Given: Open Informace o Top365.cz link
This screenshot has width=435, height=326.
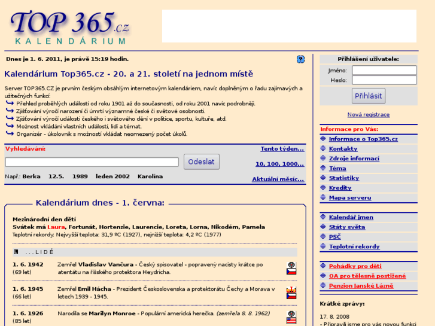Looking at the screenshot, I should pyautogui.click(x=363, y=139).
